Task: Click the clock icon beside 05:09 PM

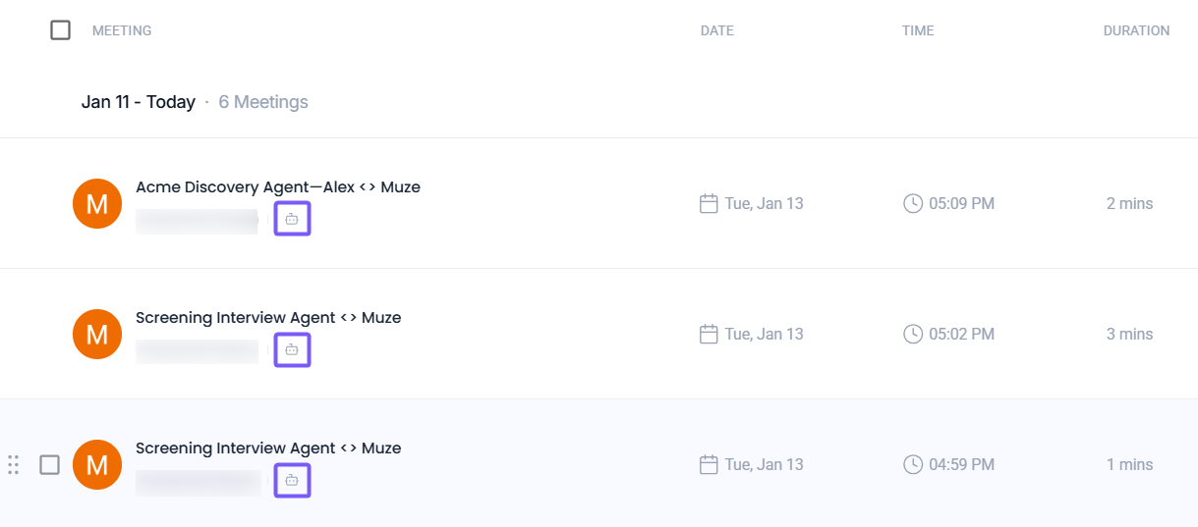Action: [x=913, y=204]
